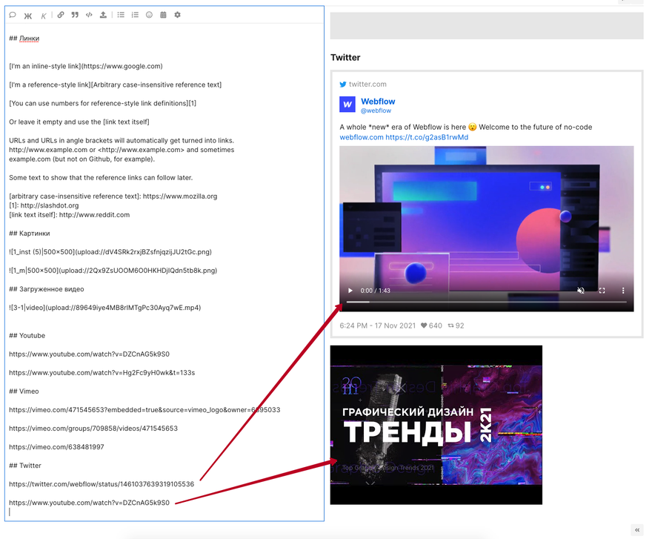
Task: Open the Webflow profile name link
Action: click(x=378, y=102)
